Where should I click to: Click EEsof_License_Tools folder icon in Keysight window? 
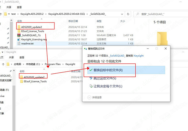[x=21, y=81]
